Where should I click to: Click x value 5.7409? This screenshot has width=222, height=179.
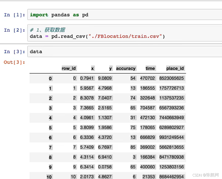87,147
